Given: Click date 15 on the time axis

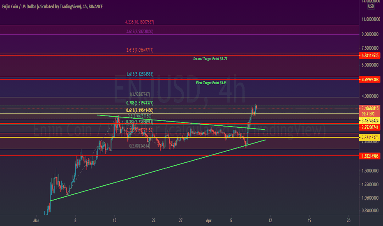Looking at the screenshot, I should click(114, 220).
